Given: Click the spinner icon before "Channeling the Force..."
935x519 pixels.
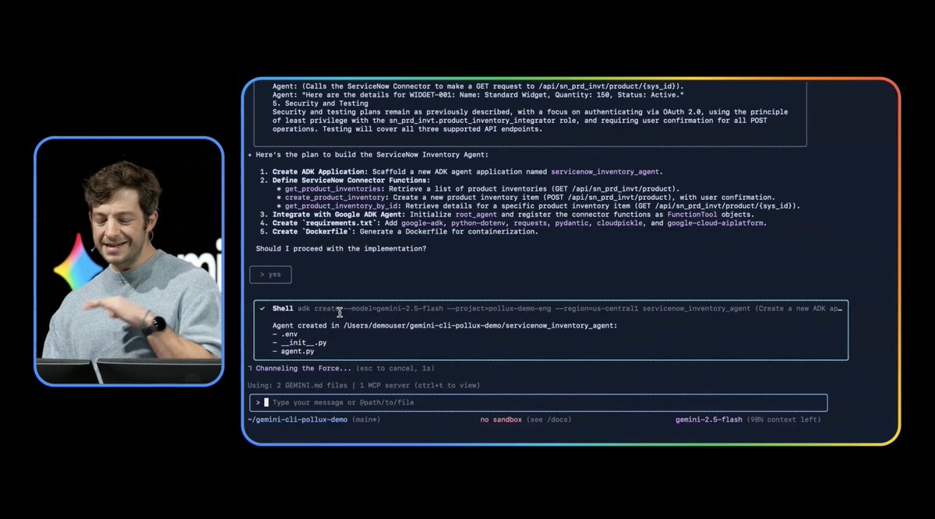Looking at the screenshot, I should [x=251, y=368].
